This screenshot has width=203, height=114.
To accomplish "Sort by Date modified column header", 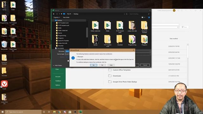I will tap(174, 39).
